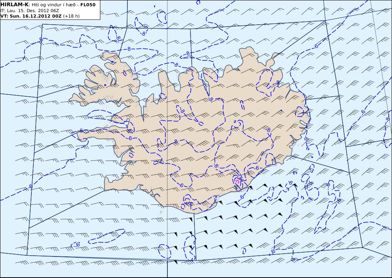The height and width of the screenshot is (278, 392).
Task: Select the "Hiti og vindur í hæð" title text
Action: tap(53, 5)
